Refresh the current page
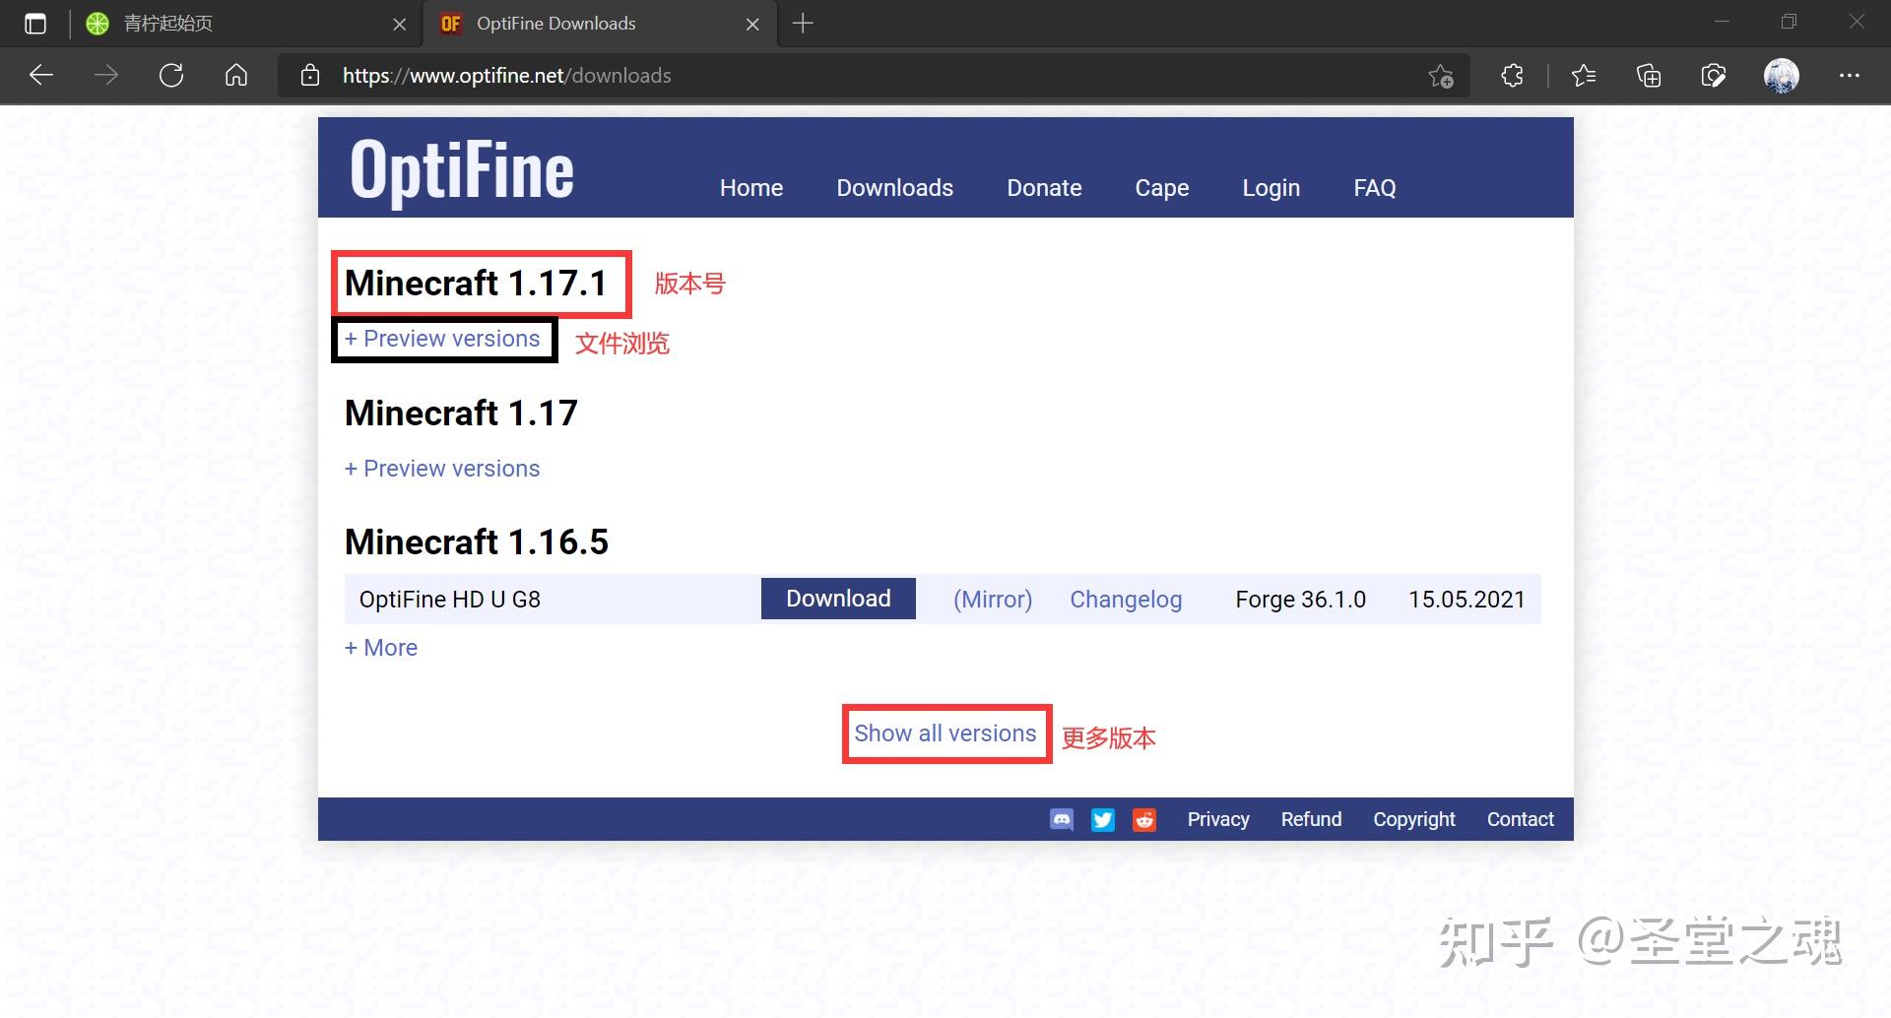Viewport: 1891px width, 1018px height. [x=171, y=75]
